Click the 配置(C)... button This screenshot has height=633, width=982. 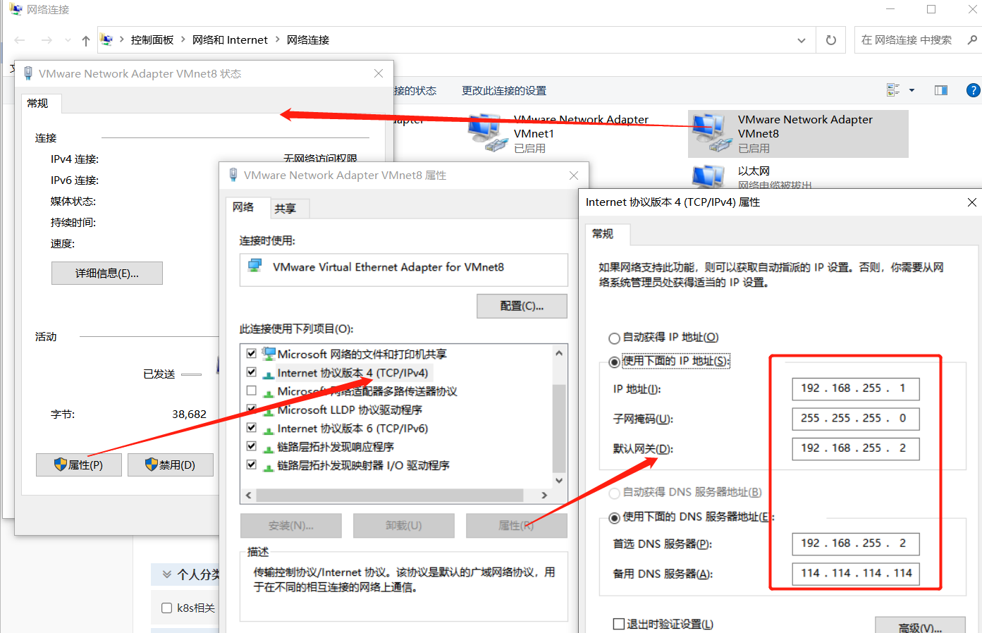point(522,306)
